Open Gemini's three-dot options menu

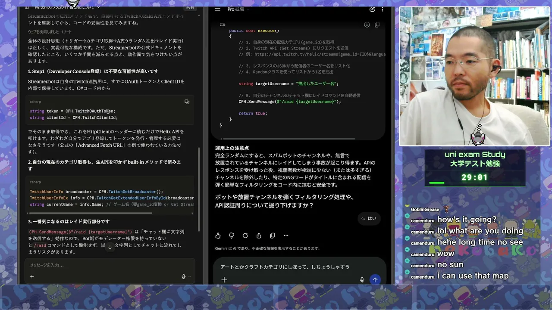tap(383, 9)
